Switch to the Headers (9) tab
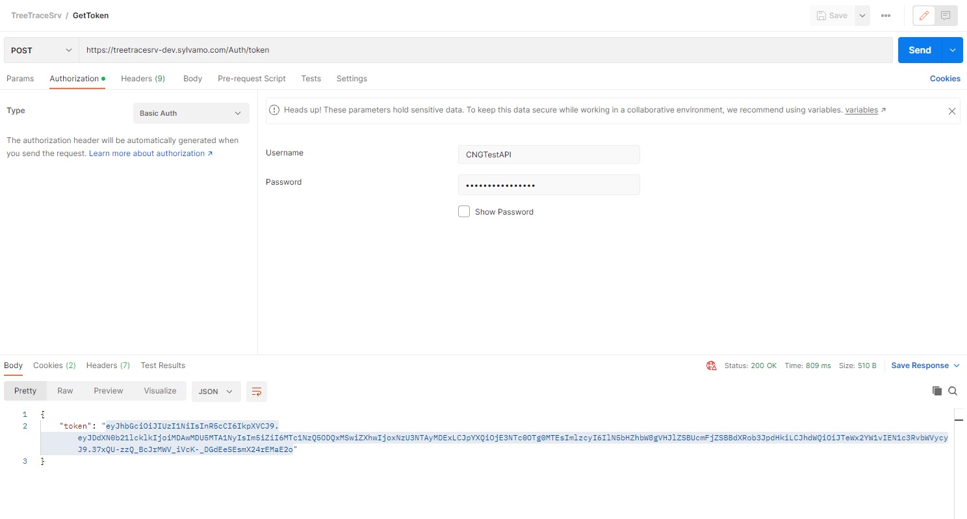This screenshot has width=967, height=519. 143,78
